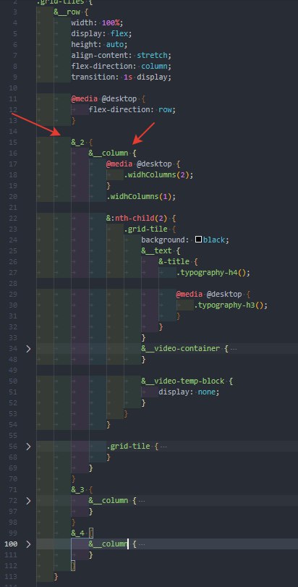Click the '&_4' selector on line 99

[78, 533]
